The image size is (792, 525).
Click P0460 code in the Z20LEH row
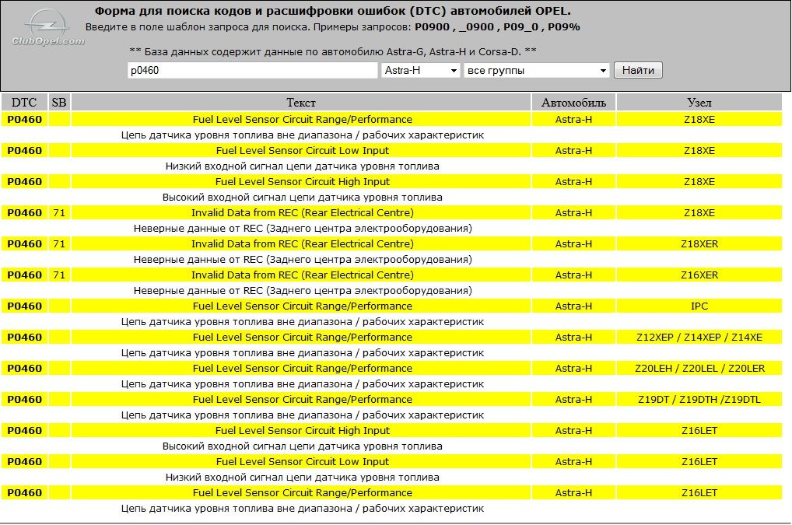pyautogui.click(x=24, y=369)
